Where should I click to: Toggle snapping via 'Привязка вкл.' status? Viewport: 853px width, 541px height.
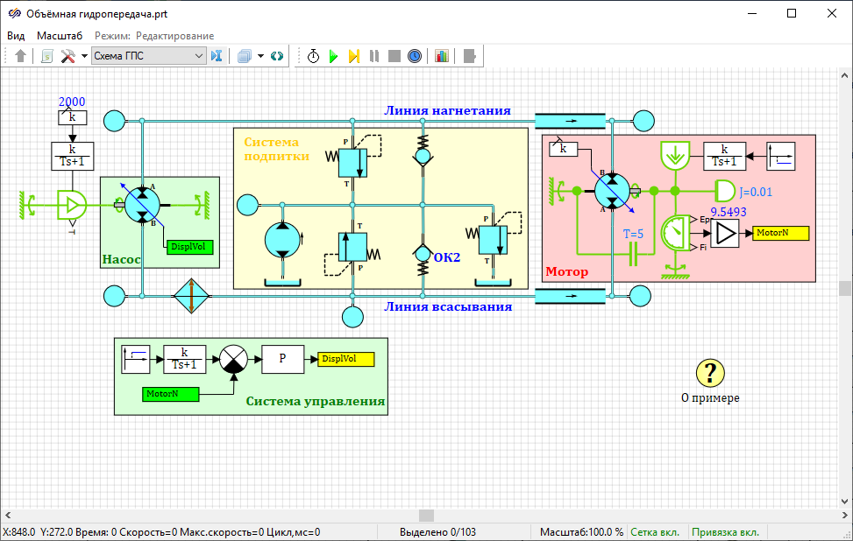pyautogui.click(x=726, y=532)
